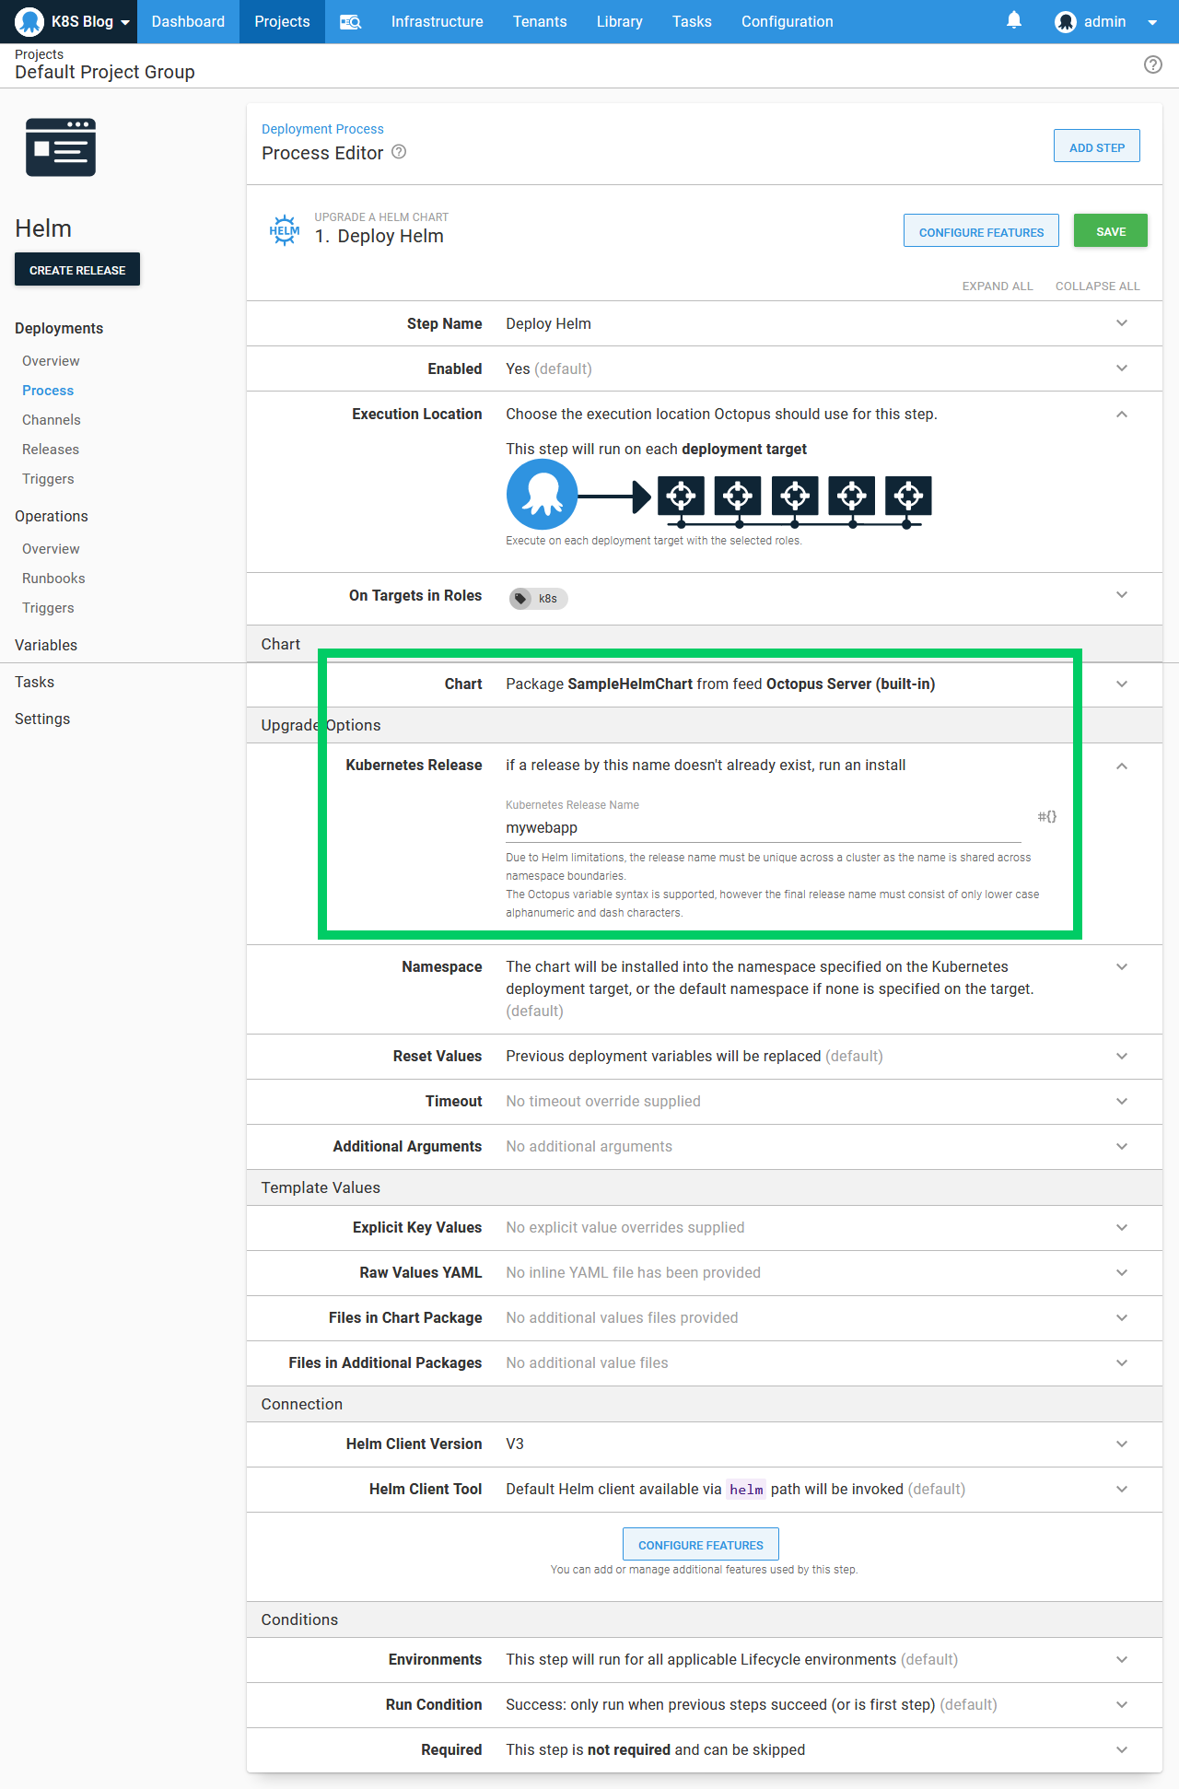
Task: Click the variable binding #{} icon
Action: click(1046, 816)
